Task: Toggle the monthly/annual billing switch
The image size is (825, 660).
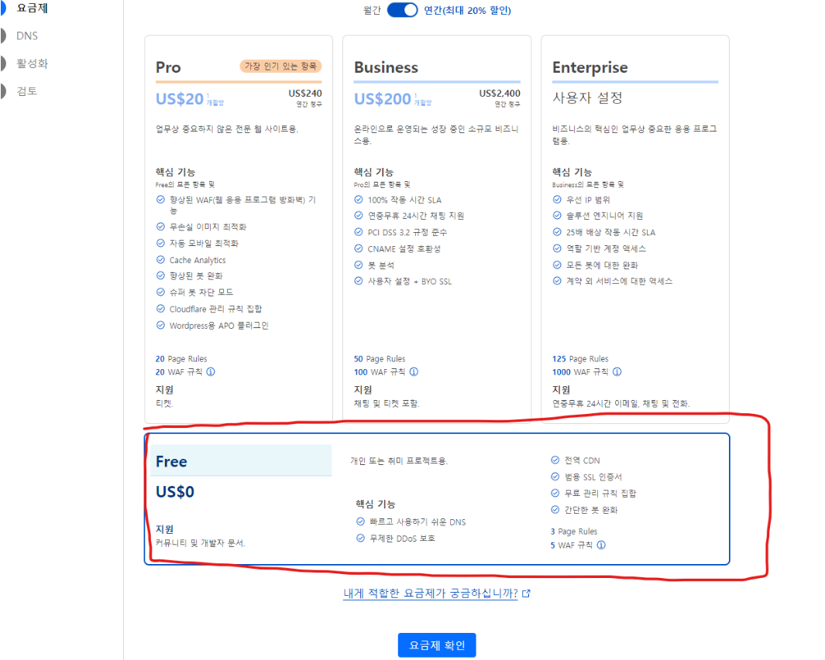Action: 403,10
